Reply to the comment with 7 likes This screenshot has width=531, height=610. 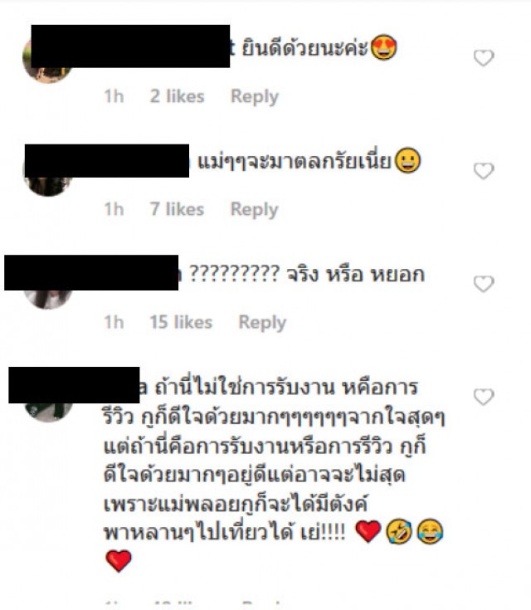click(255, 209)
